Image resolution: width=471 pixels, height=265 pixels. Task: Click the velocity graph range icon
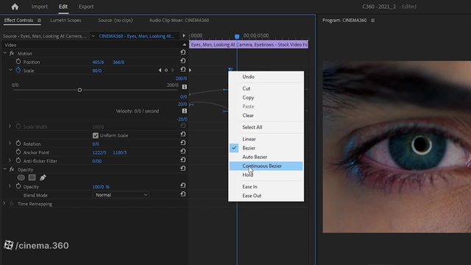pos(185,111)
